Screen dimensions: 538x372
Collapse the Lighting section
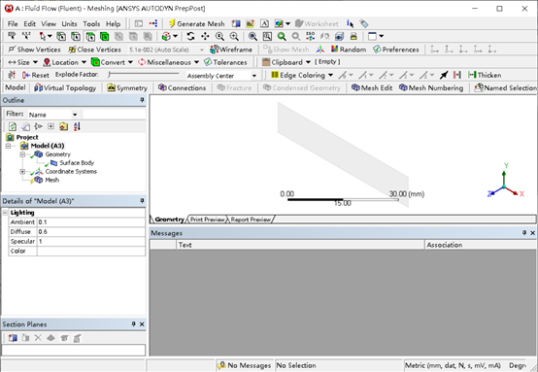pyautogui.click(x=5, y=213)
